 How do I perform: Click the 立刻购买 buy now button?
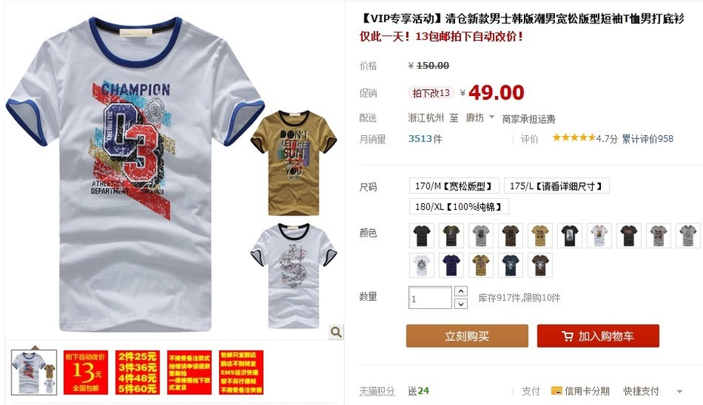[x=467, y=336]
